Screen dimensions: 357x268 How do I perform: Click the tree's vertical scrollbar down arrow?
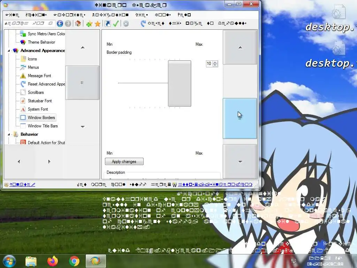(x=82, y=127)
